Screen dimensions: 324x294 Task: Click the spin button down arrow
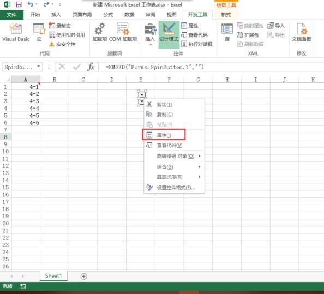pos(142,101)
